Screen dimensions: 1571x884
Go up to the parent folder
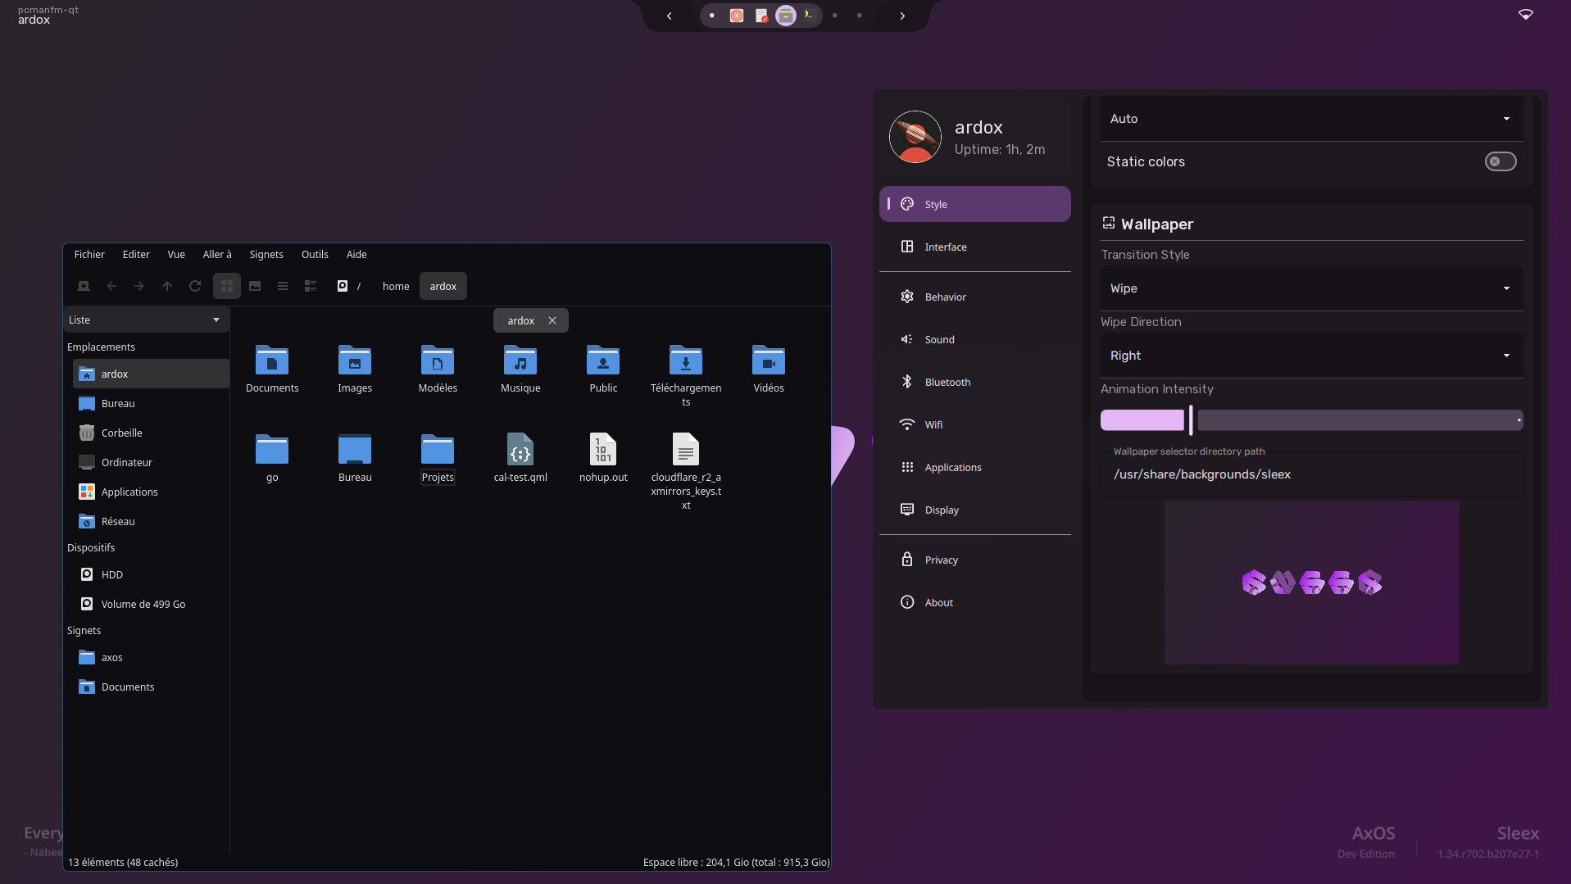167,286
